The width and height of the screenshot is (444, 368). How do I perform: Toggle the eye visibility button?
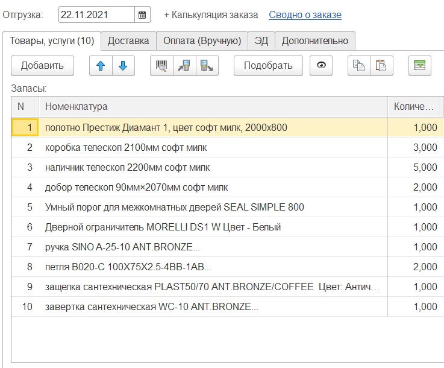(x=321, y=66)
